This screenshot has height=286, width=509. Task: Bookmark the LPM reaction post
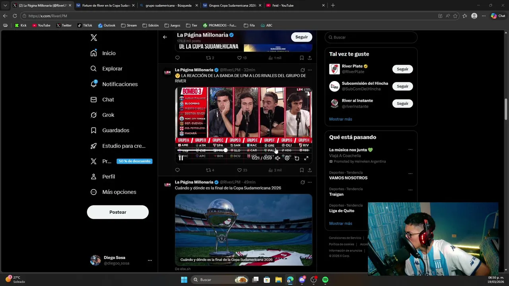302,170
